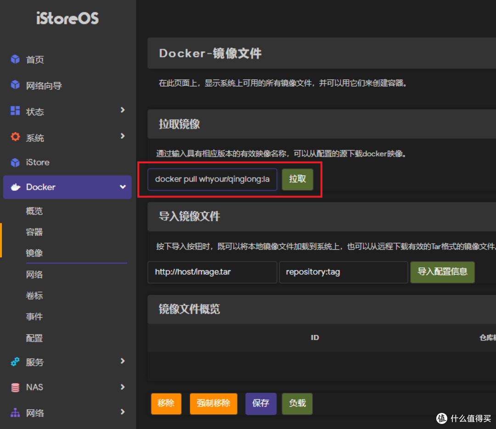
Task: Click the Docker whale icon
Action: (x=16, y=187)
